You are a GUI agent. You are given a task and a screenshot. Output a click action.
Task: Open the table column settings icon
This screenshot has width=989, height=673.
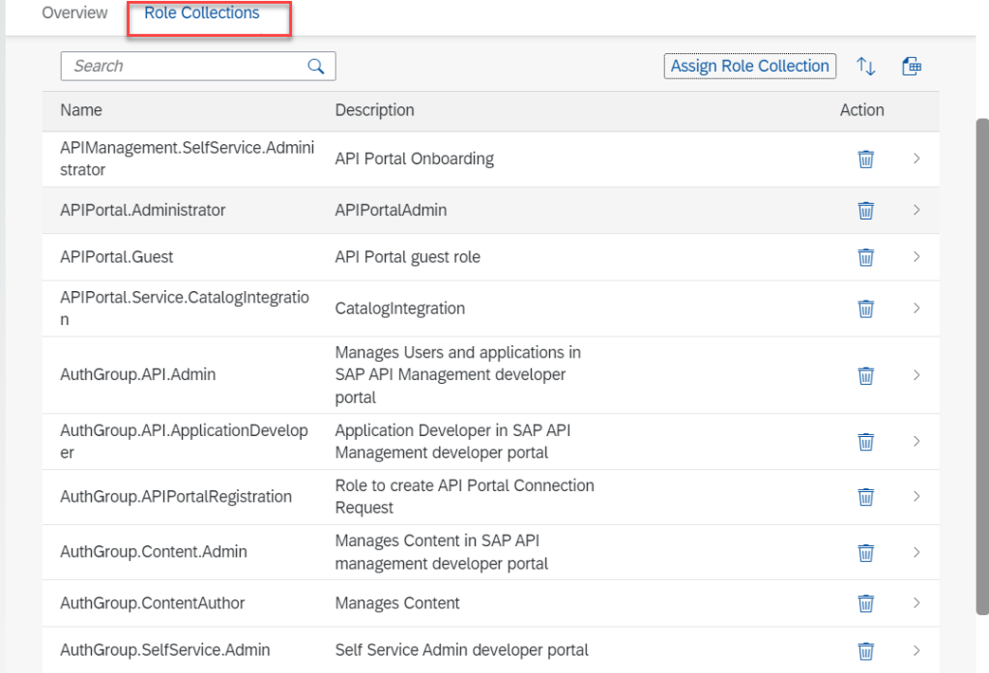911,66
